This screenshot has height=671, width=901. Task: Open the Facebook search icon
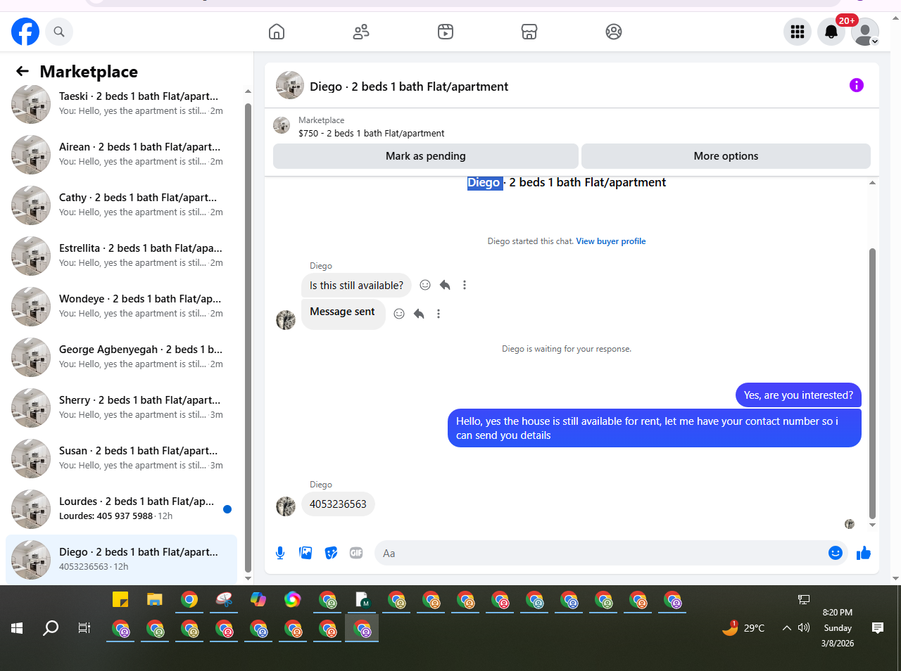click(59, 32)
